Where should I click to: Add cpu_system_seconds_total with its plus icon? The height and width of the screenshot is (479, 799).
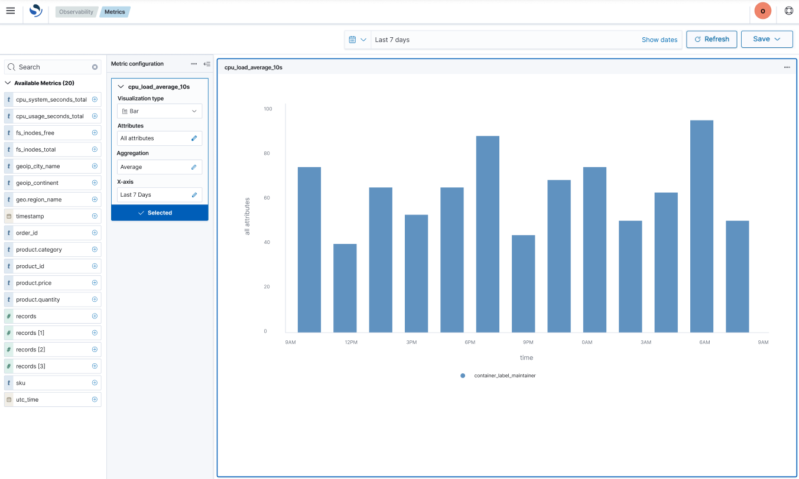tap(95, 99)
